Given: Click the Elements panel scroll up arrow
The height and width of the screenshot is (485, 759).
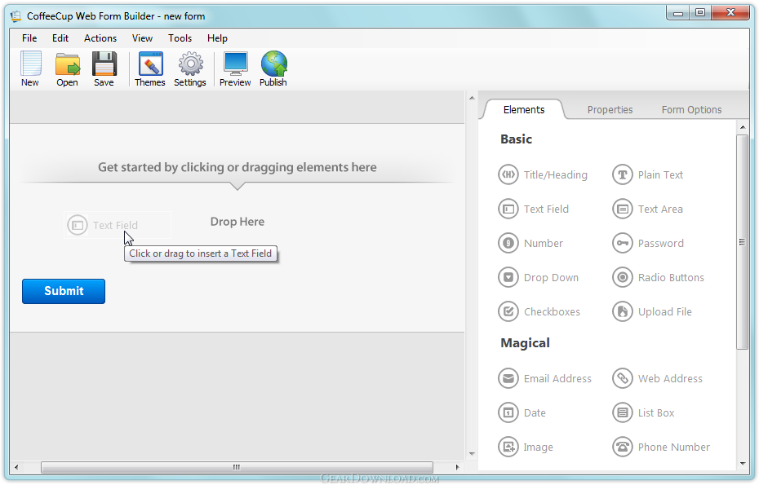Looking at the screenshot, I should click(x=743, y=127).
